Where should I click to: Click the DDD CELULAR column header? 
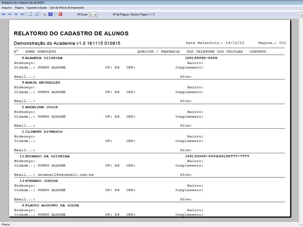point(230,51)
